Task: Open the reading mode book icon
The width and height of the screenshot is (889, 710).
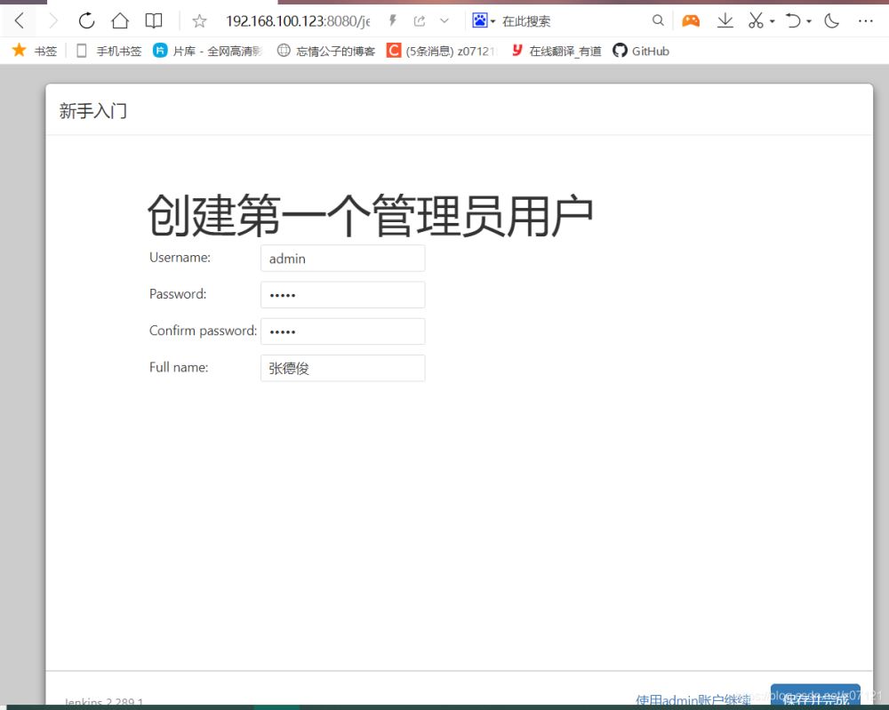Action: point(154,20)
